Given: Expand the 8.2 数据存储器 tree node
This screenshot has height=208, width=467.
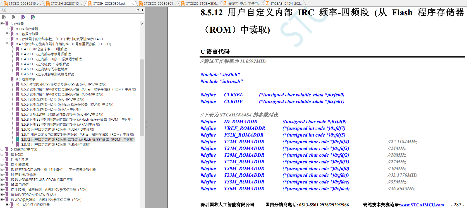Looking at the screenshot, I should click(x=7, y=34).
